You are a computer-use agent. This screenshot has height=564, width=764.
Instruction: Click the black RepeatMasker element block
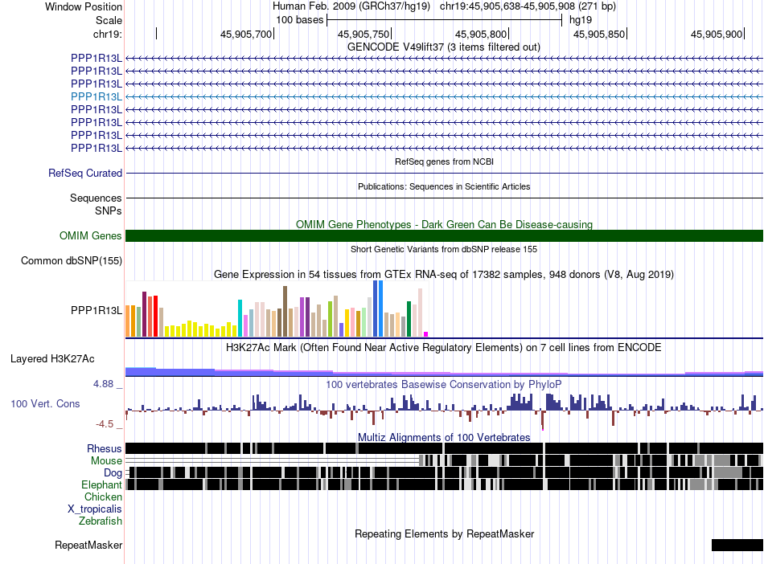pyautogui.click(x=737, y=545)
